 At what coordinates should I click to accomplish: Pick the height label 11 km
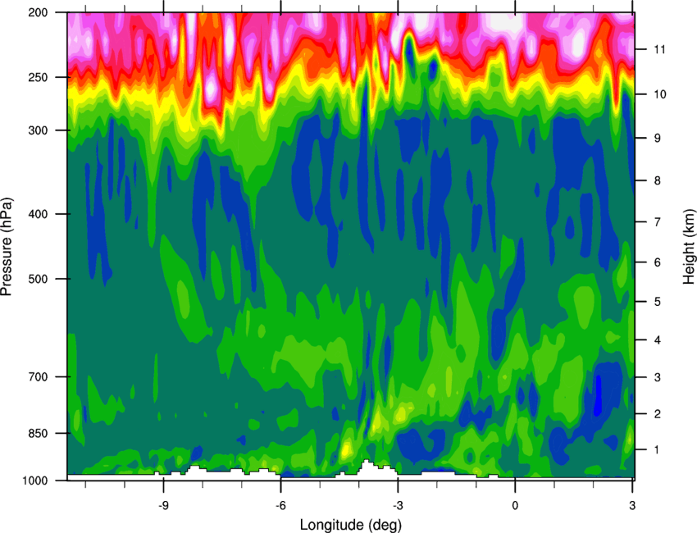(659, 49)
